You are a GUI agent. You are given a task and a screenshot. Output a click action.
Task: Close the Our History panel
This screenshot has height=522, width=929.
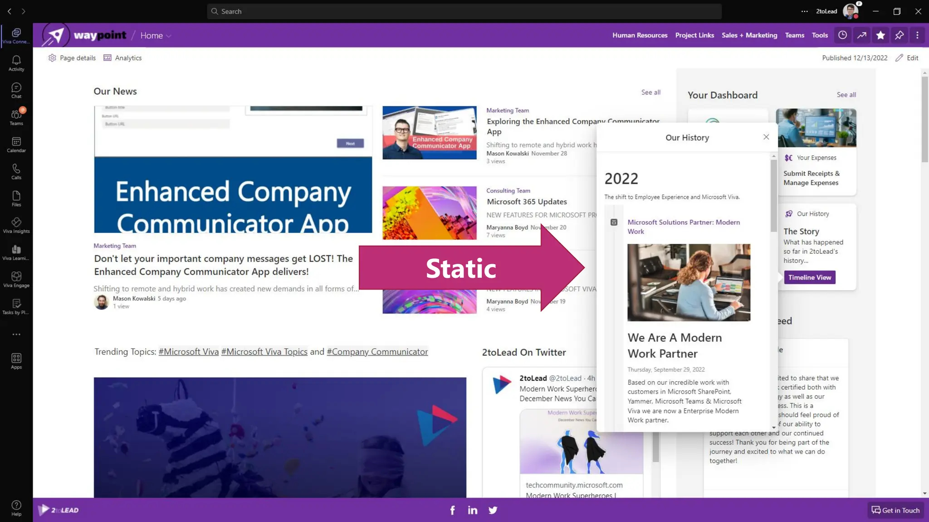point(766,137)
